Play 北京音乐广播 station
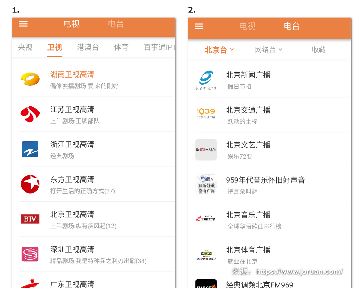 (x=248, y=215)
